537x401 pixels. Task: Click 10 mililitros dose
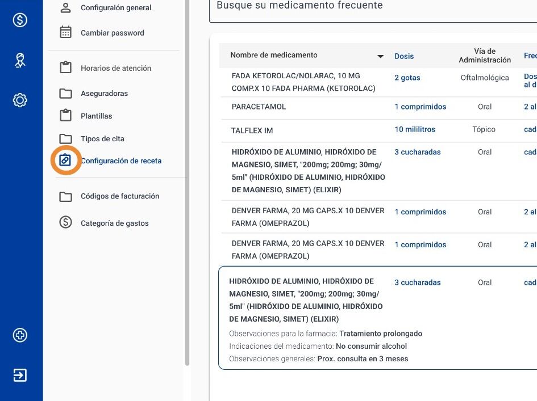pos(415,129)
